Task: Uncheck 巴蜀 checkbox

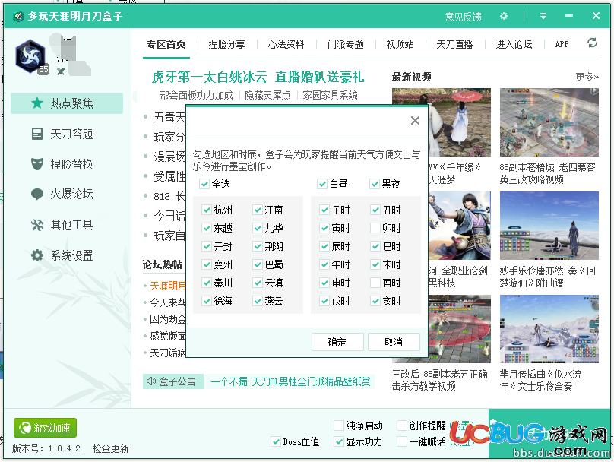Action: click(x=258, y=264)
